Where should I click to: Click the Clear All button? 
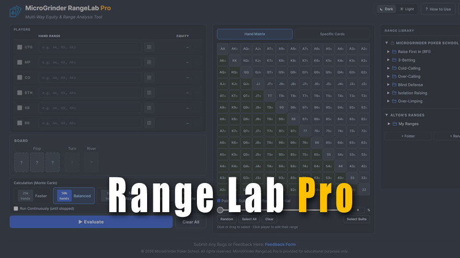[x=191, y=222]
